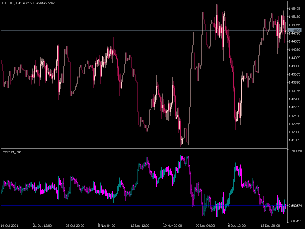Click the 19 Nov 20:00 time label
305x229 pixels.
pos(172,225)
